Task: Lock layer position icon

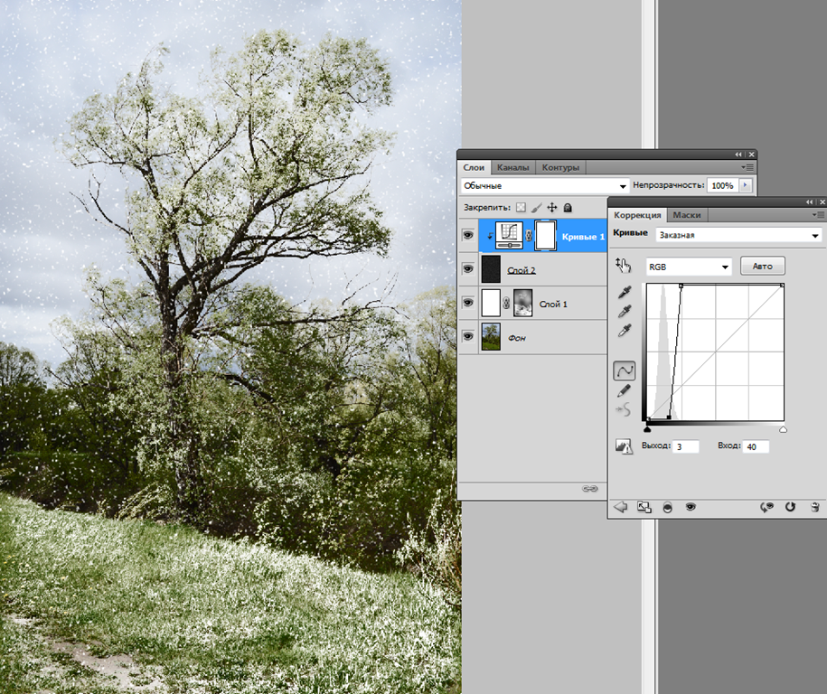Action: (x=551, y=208)
